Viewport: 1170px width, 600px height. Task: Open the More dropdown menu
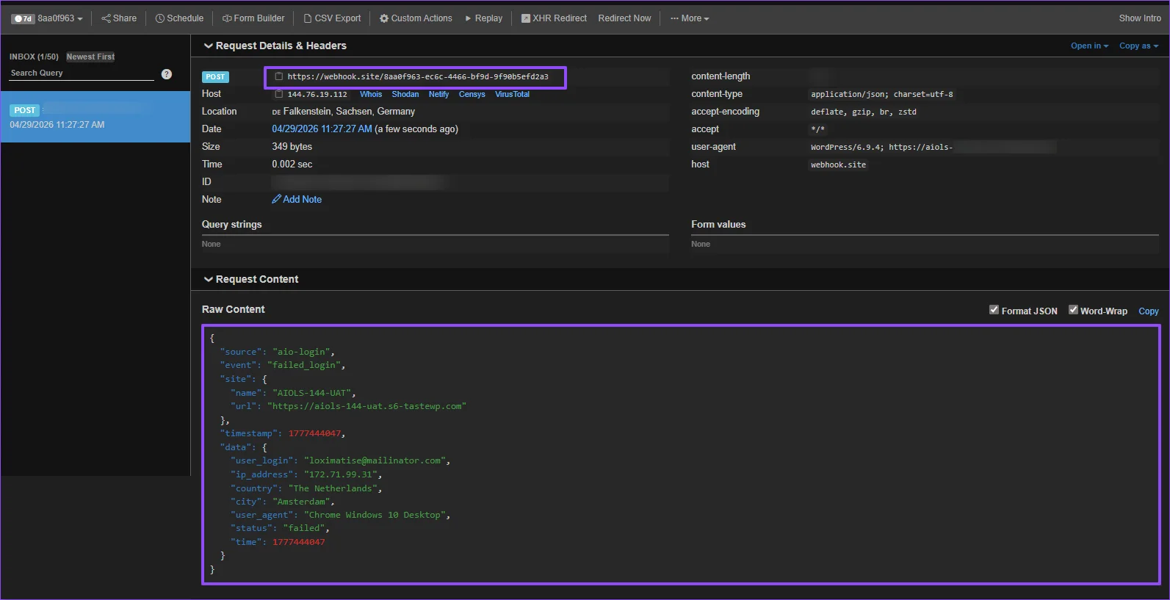coord(690,18)
